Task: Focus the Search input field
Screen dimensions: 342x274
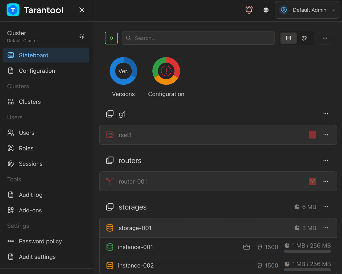Action: pyautogui.click(x=198, y=38)
